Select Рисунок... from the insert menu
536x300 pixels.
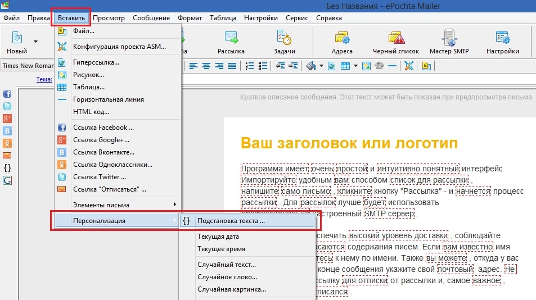point(118,74)
